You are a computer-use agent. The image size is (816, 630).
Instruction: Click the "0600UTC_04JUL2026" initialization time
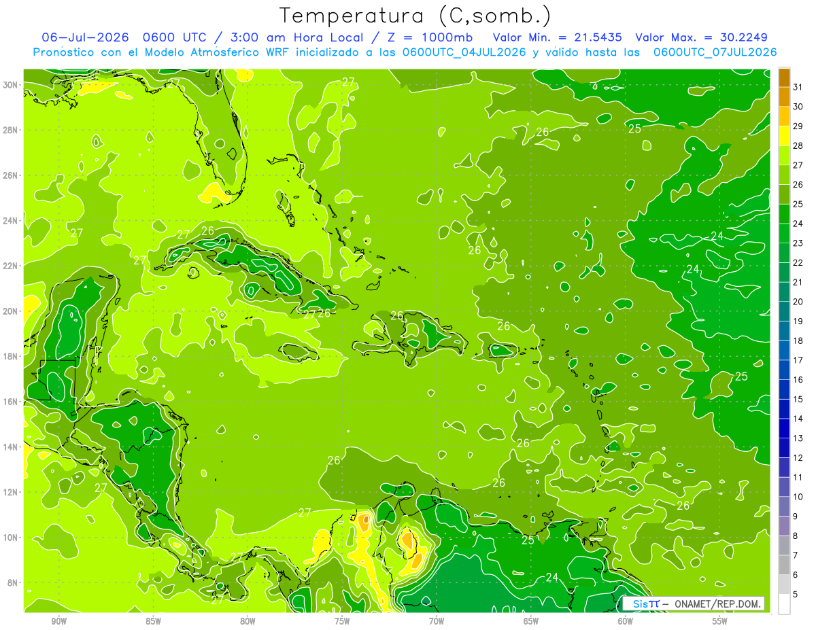click(464, 52)
